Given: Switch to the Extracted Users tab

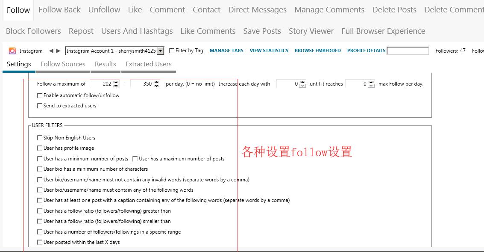Looking at the screenshot, I should pos(148,64).
